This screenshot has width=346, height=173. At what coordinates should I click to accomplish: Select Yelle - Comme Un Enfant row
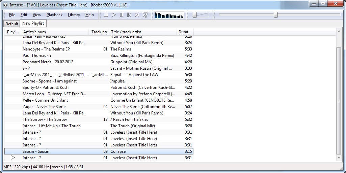(99, 100)
